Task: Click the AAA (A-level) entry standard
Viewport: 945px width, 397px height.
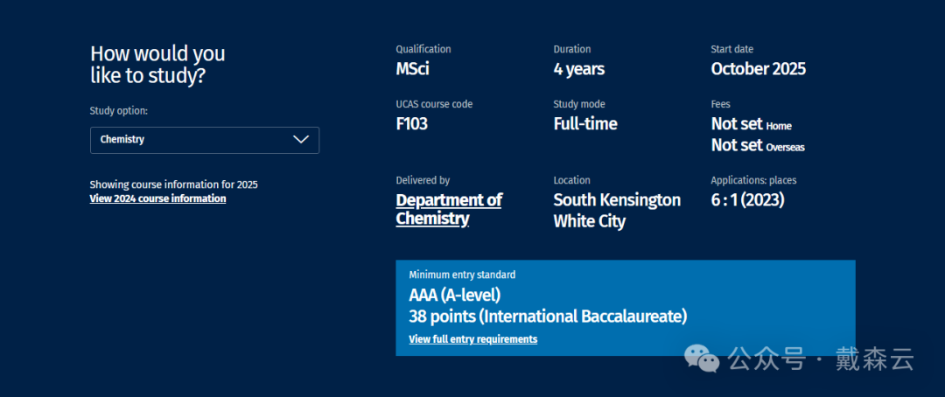Action: tap(454, 296)
